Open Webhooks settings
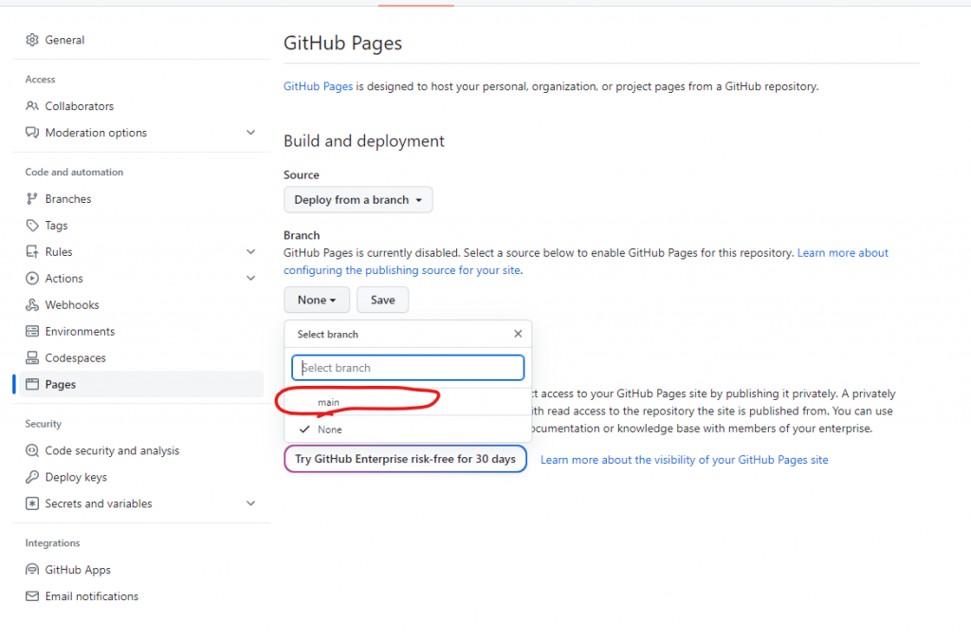971x640 pixels. [x=72, y=305]
